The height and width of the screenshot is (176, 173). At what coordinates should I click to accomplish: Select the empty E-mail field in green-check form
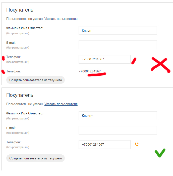coord(118,130)
